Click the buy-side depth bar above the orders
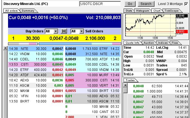The image size is (190, 118). (23, 44)
